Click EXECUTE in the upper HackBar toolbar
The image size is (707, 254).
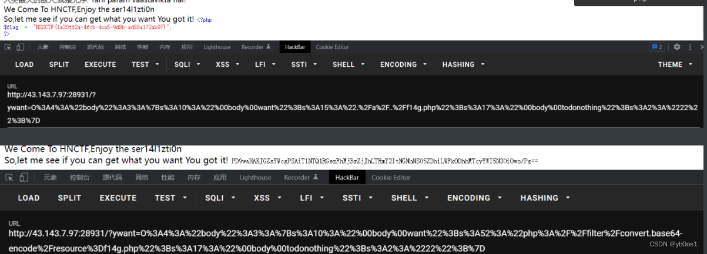100,65
